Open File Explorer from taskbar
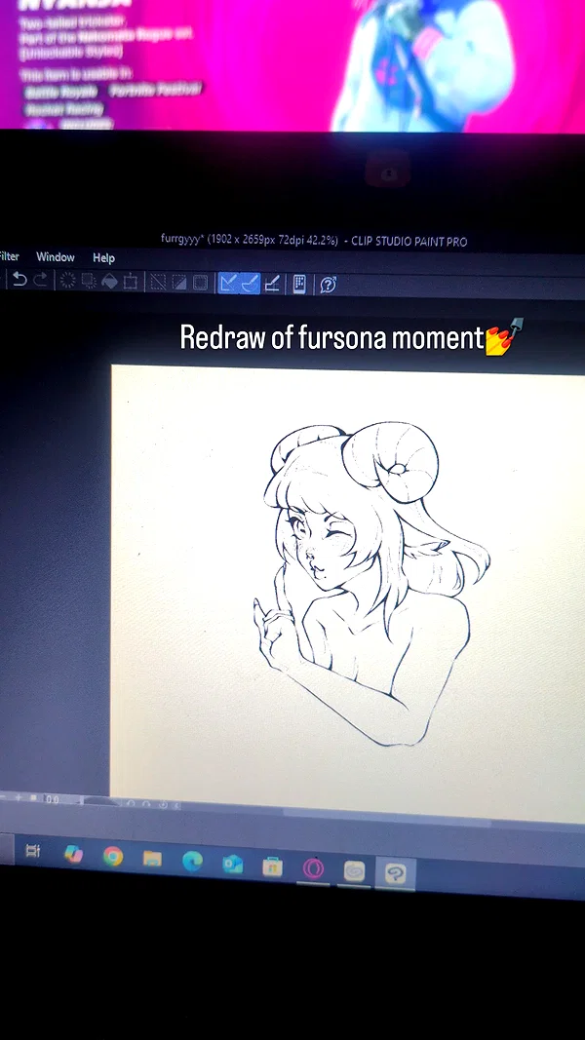The image size is (585, 1040). 152,859
